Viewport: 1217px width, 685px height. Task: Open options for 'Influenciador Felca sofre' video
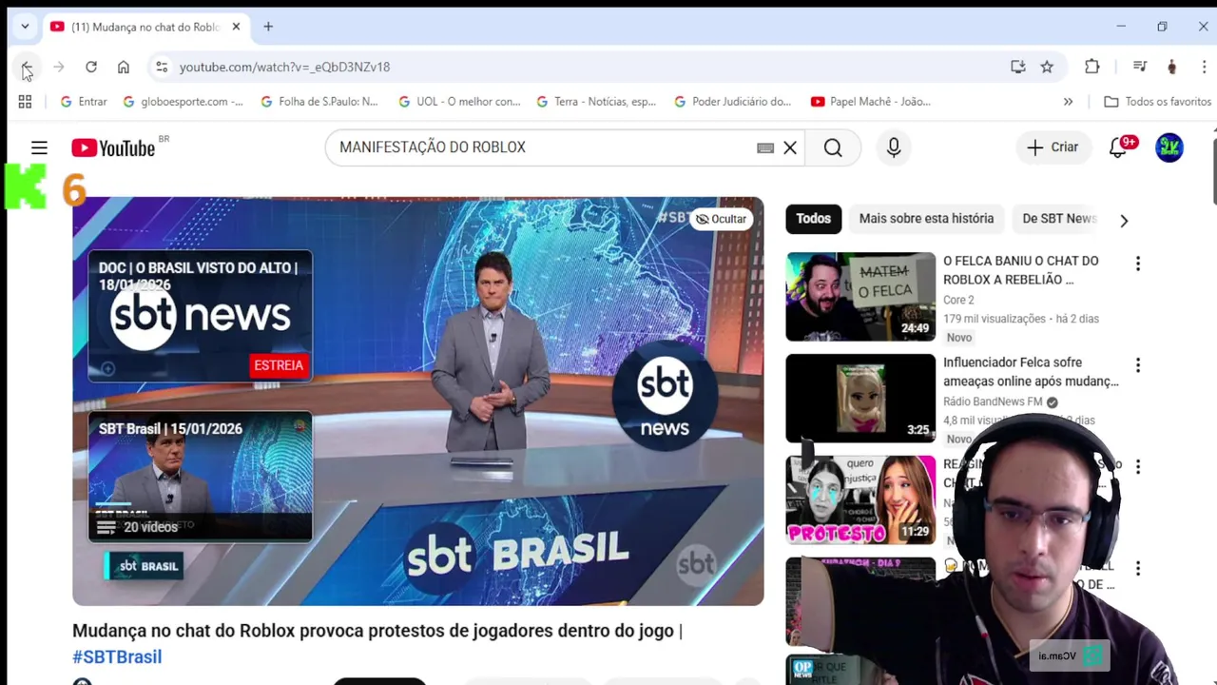(1137, 365)
